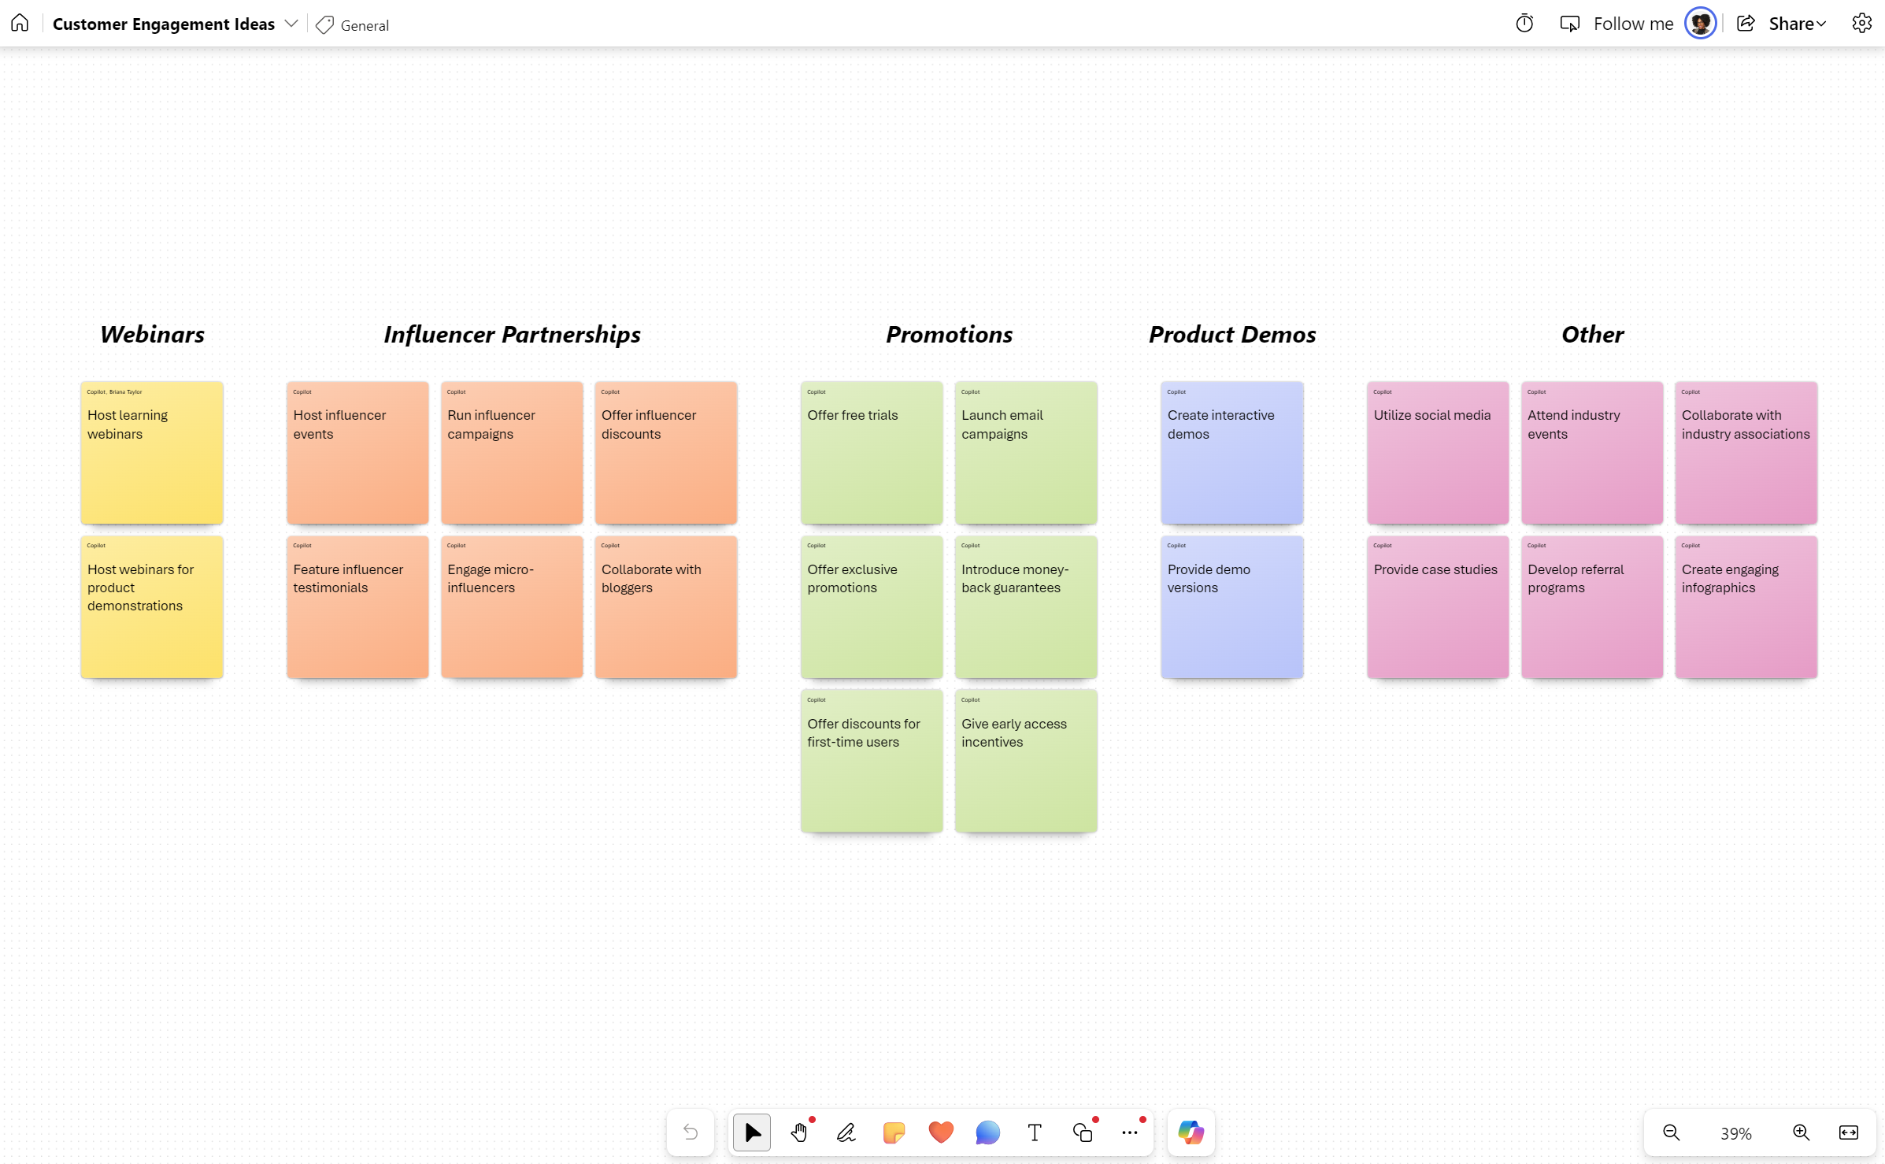Select the inking pen tool
1885x1164 pixels.
[846, 1132]
